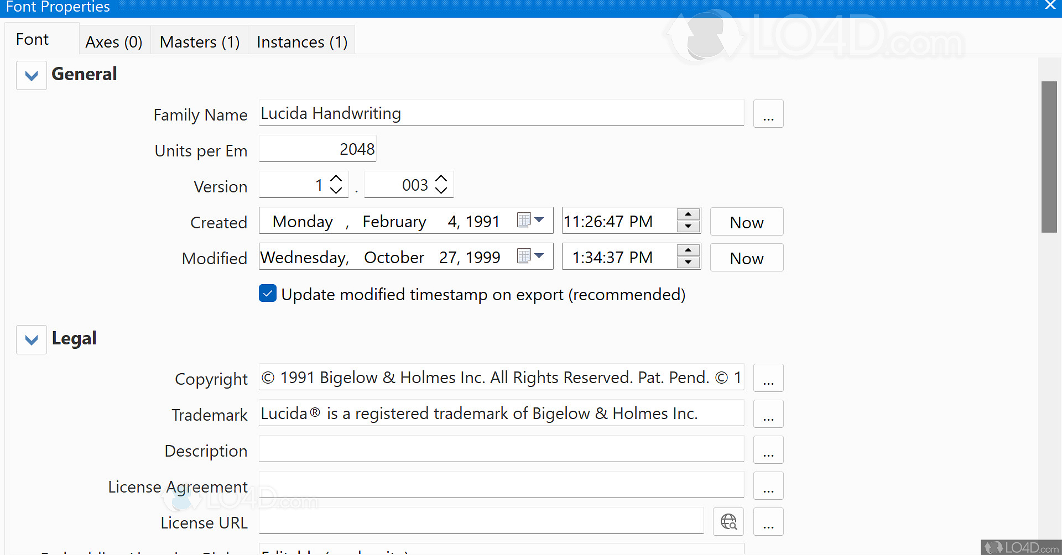Screen dimensions: 1062x555
Task: Open the Instances (1) tab
Action: pos(301,42)
